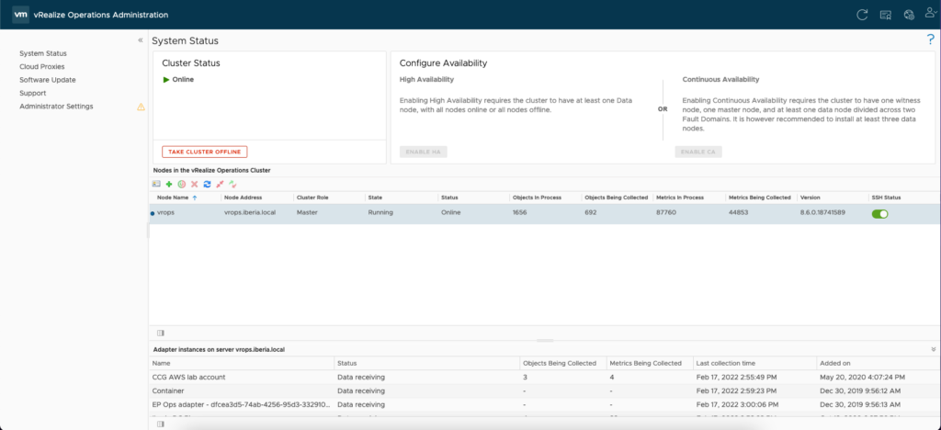Sort nodes by Cluster Role column
This screenshot has height=430, width=941.
point(312,198)
